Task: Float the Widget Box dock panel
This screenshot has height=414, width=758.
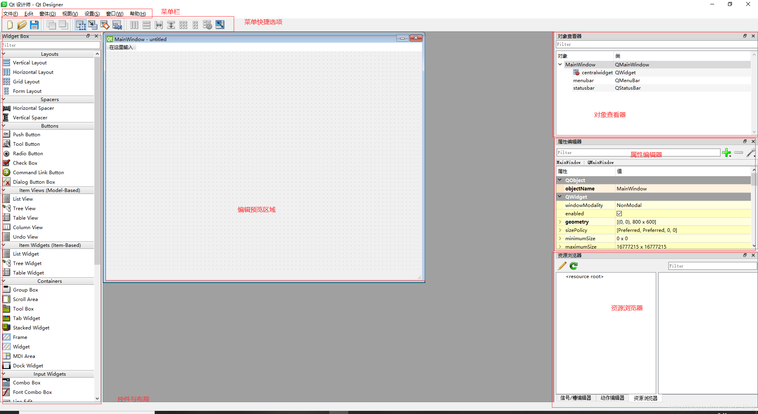Action: (88, 36)
